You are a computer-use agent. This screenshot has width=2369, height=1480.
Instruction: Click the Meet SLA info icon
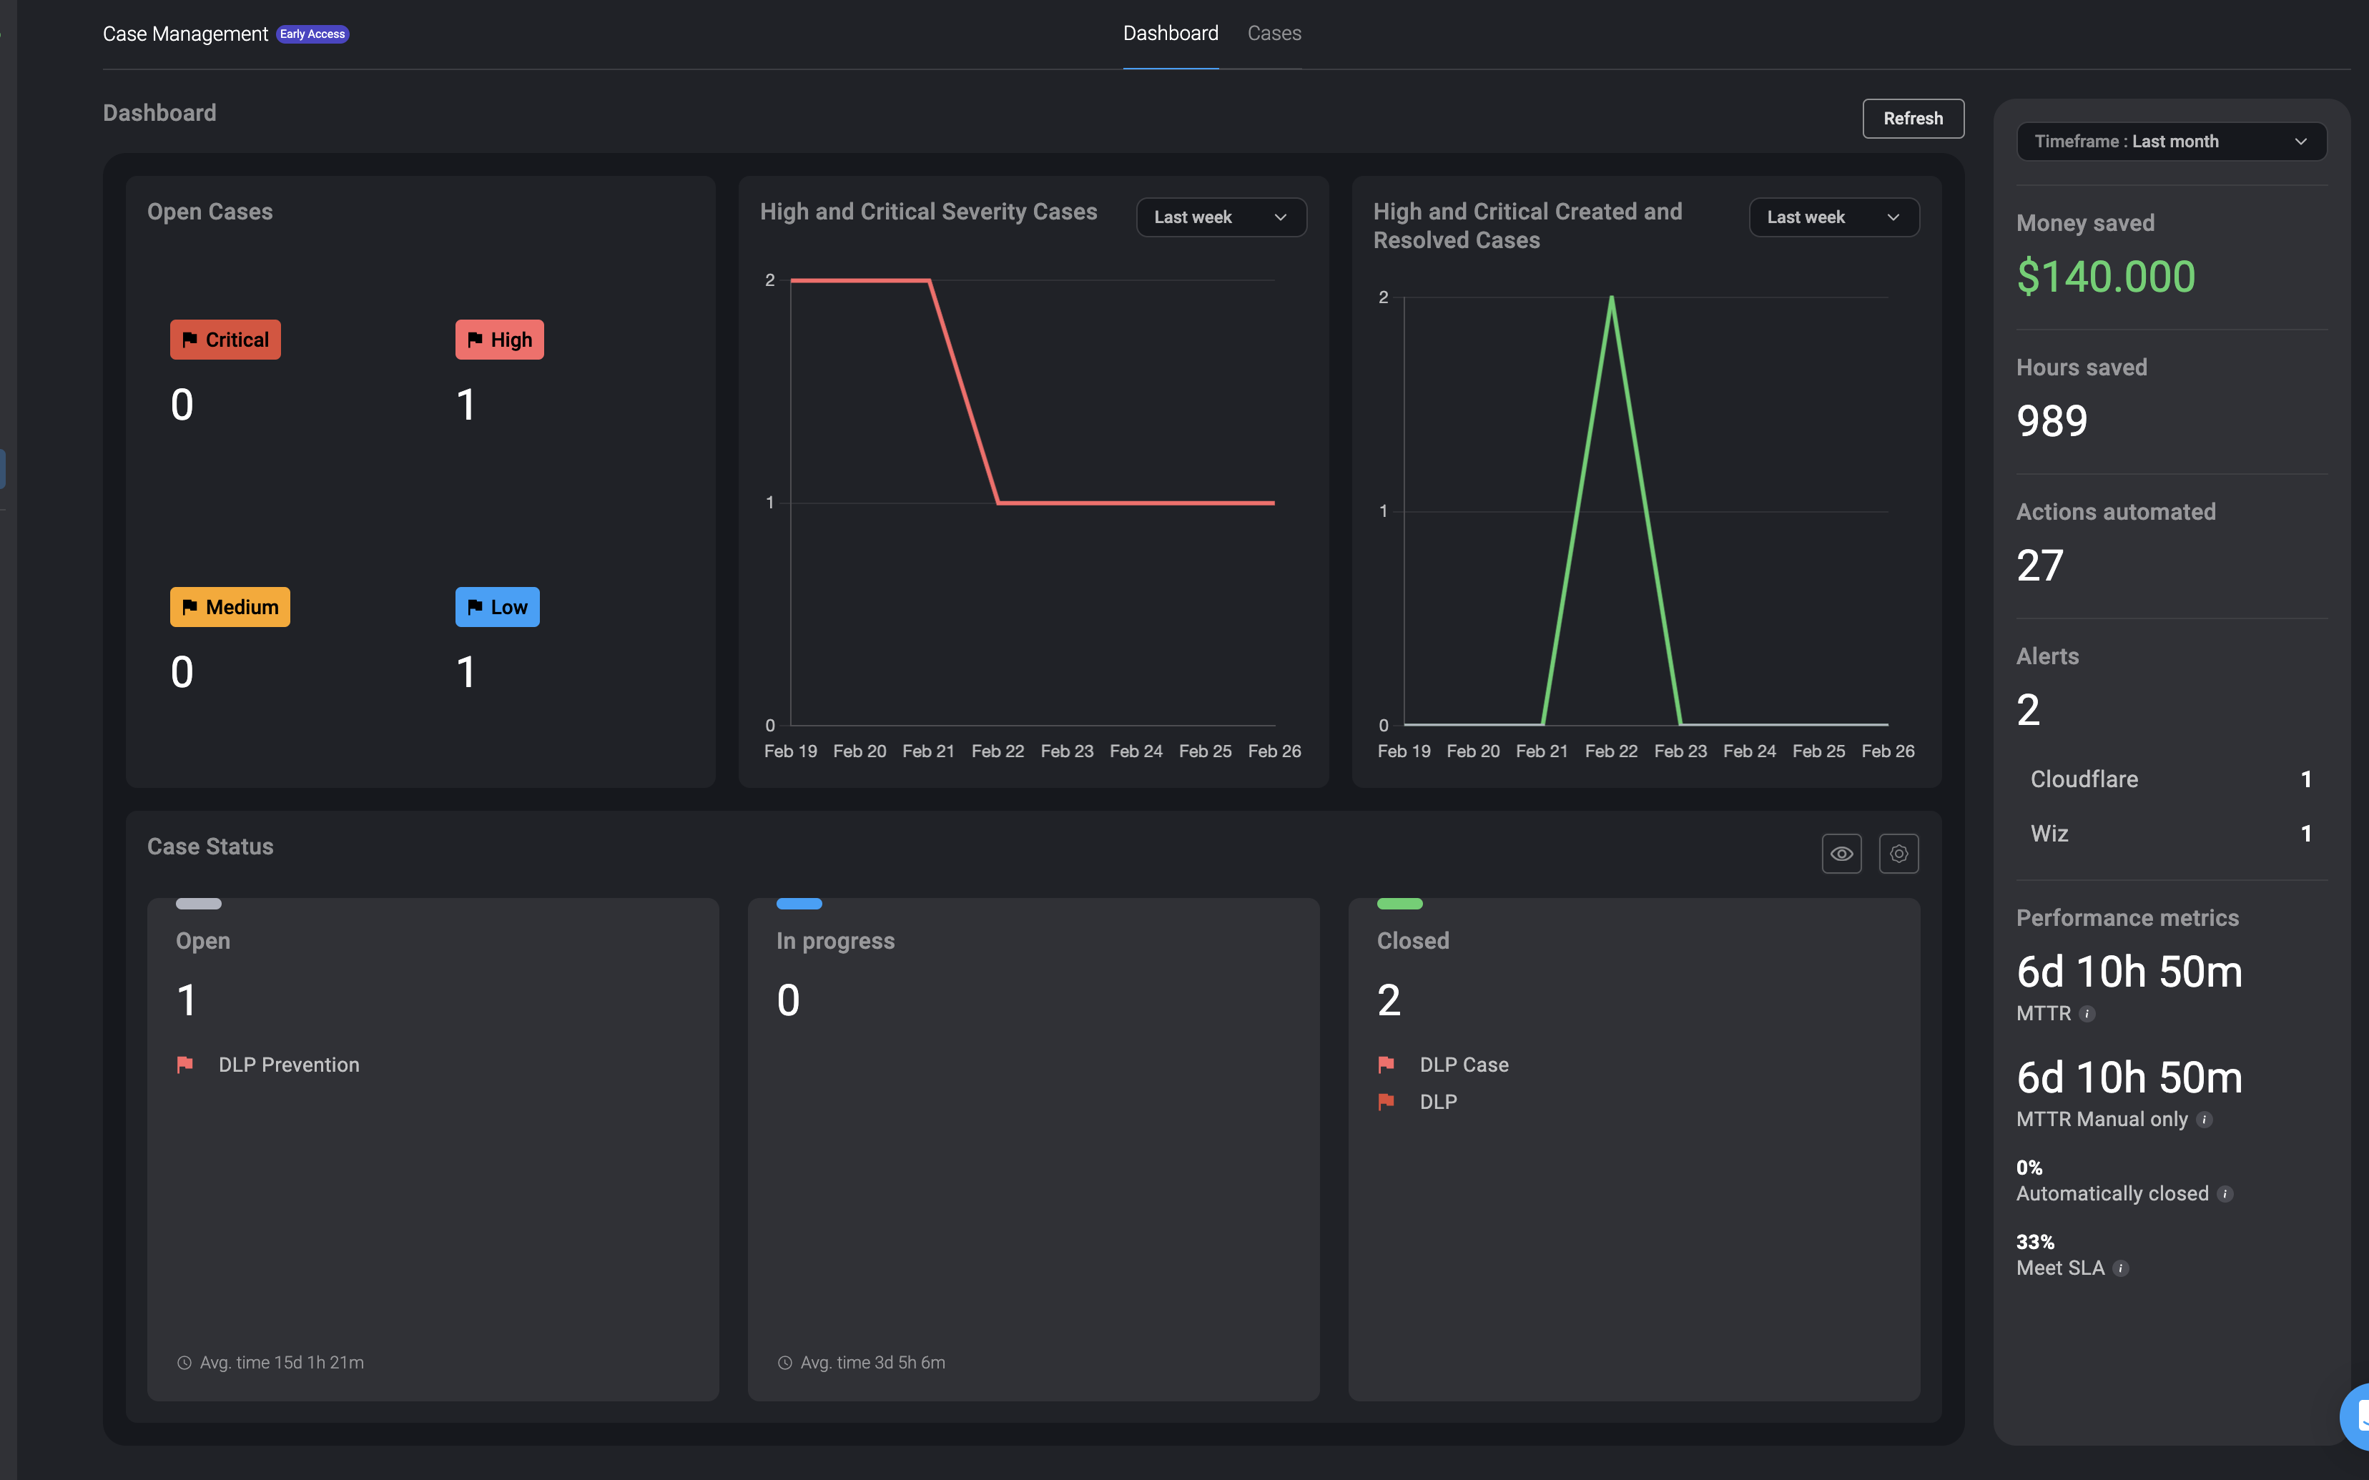pyautogui.click(x=2122, y=1268)
